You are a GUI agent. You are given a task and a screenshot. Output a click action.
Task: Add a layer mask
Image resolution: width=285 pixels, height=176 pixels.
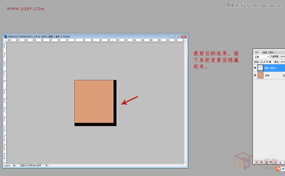click(x=266, y=162)
